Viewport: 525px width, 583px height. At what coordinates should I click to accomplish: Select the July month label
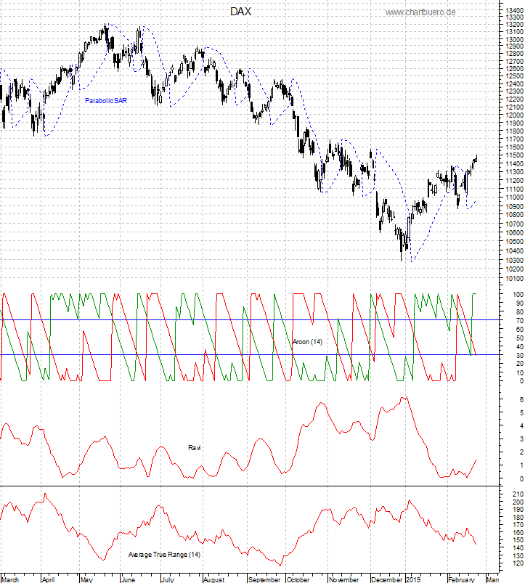coord(168,579)
